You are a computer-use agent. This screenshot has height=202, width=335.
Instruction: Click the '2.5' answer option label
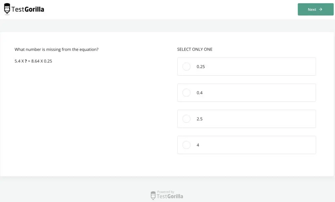click(200, 119)
